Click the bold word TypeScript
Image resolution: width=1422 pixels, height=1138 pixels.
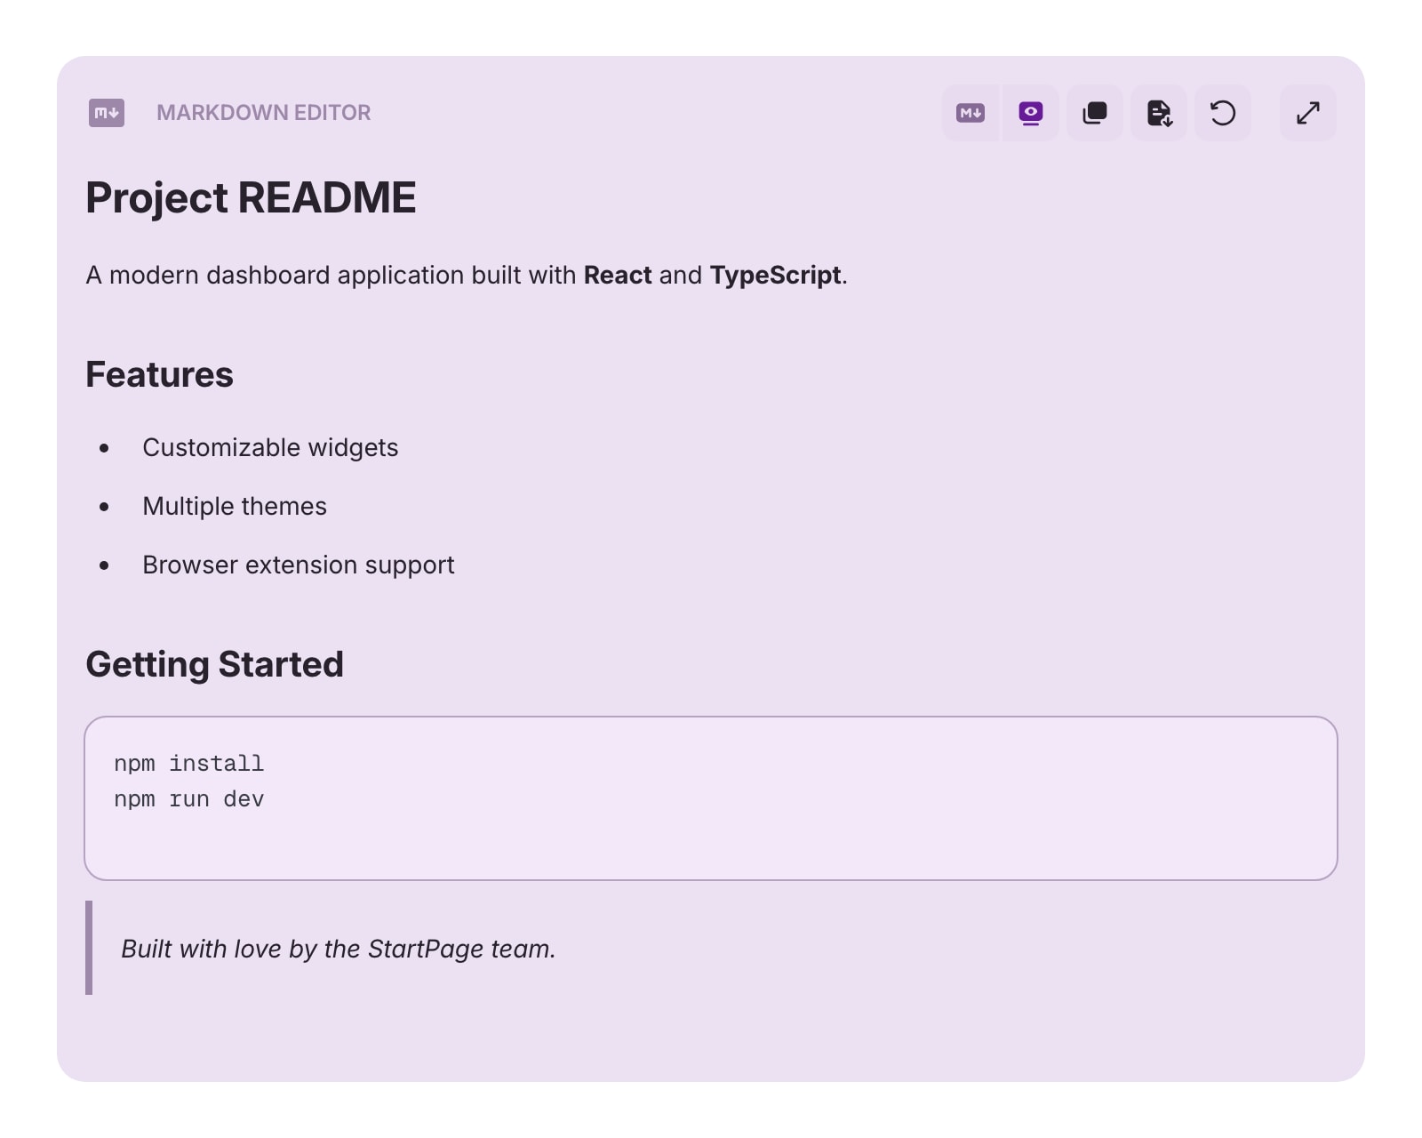[775, 276]
